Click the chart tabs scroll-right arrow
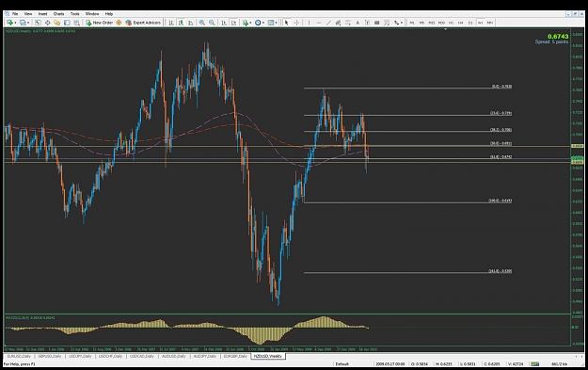This screenshot has height=370, width=588. (x=581, y=356)
